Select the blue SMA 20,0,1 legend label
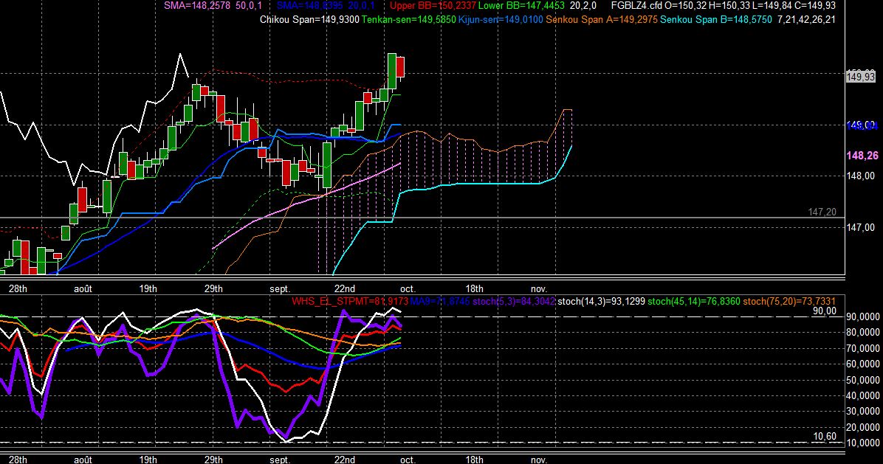The width and height of the screenshot is (883, 464). (x=326, y=6)
